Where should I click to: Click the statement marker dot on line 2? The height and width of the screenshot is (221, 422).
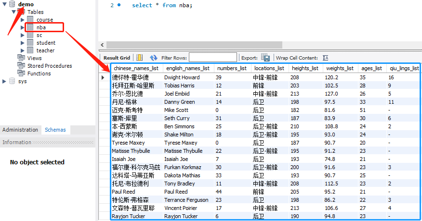pos(119,5)
